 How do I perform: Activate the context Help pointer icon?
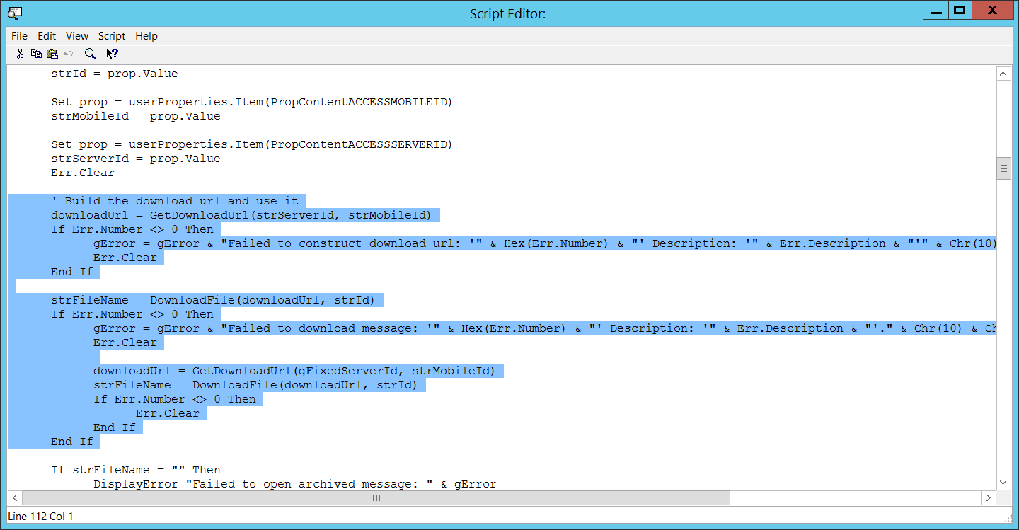pos(112,54)
